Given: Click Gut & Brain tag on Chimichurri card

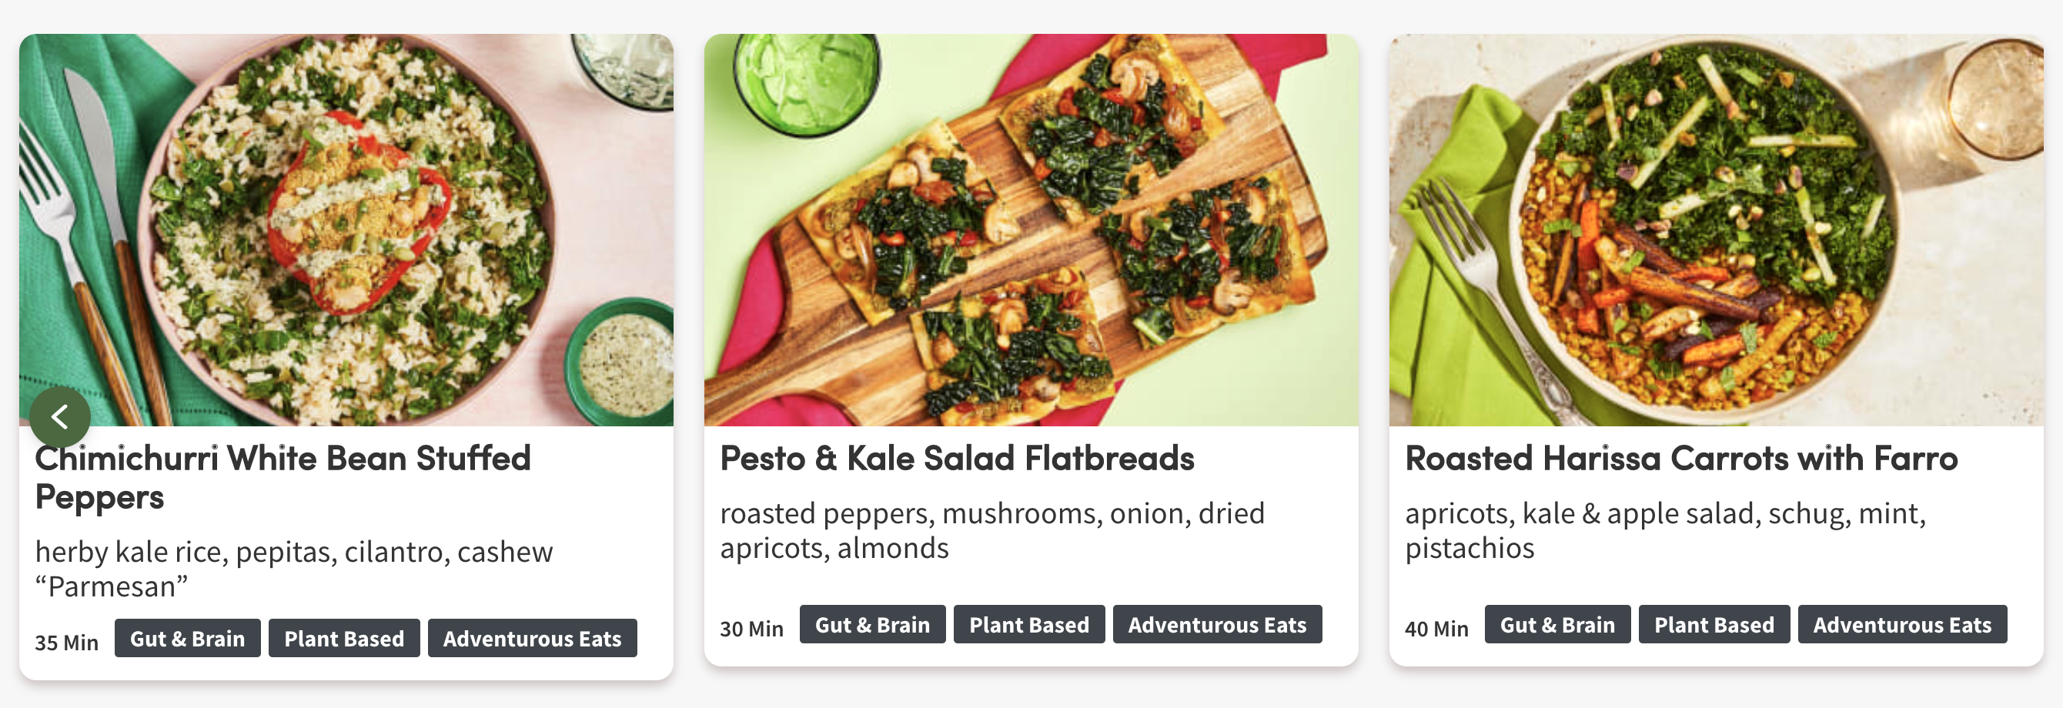Looking at the screenshot, I should tap(187, 638).
